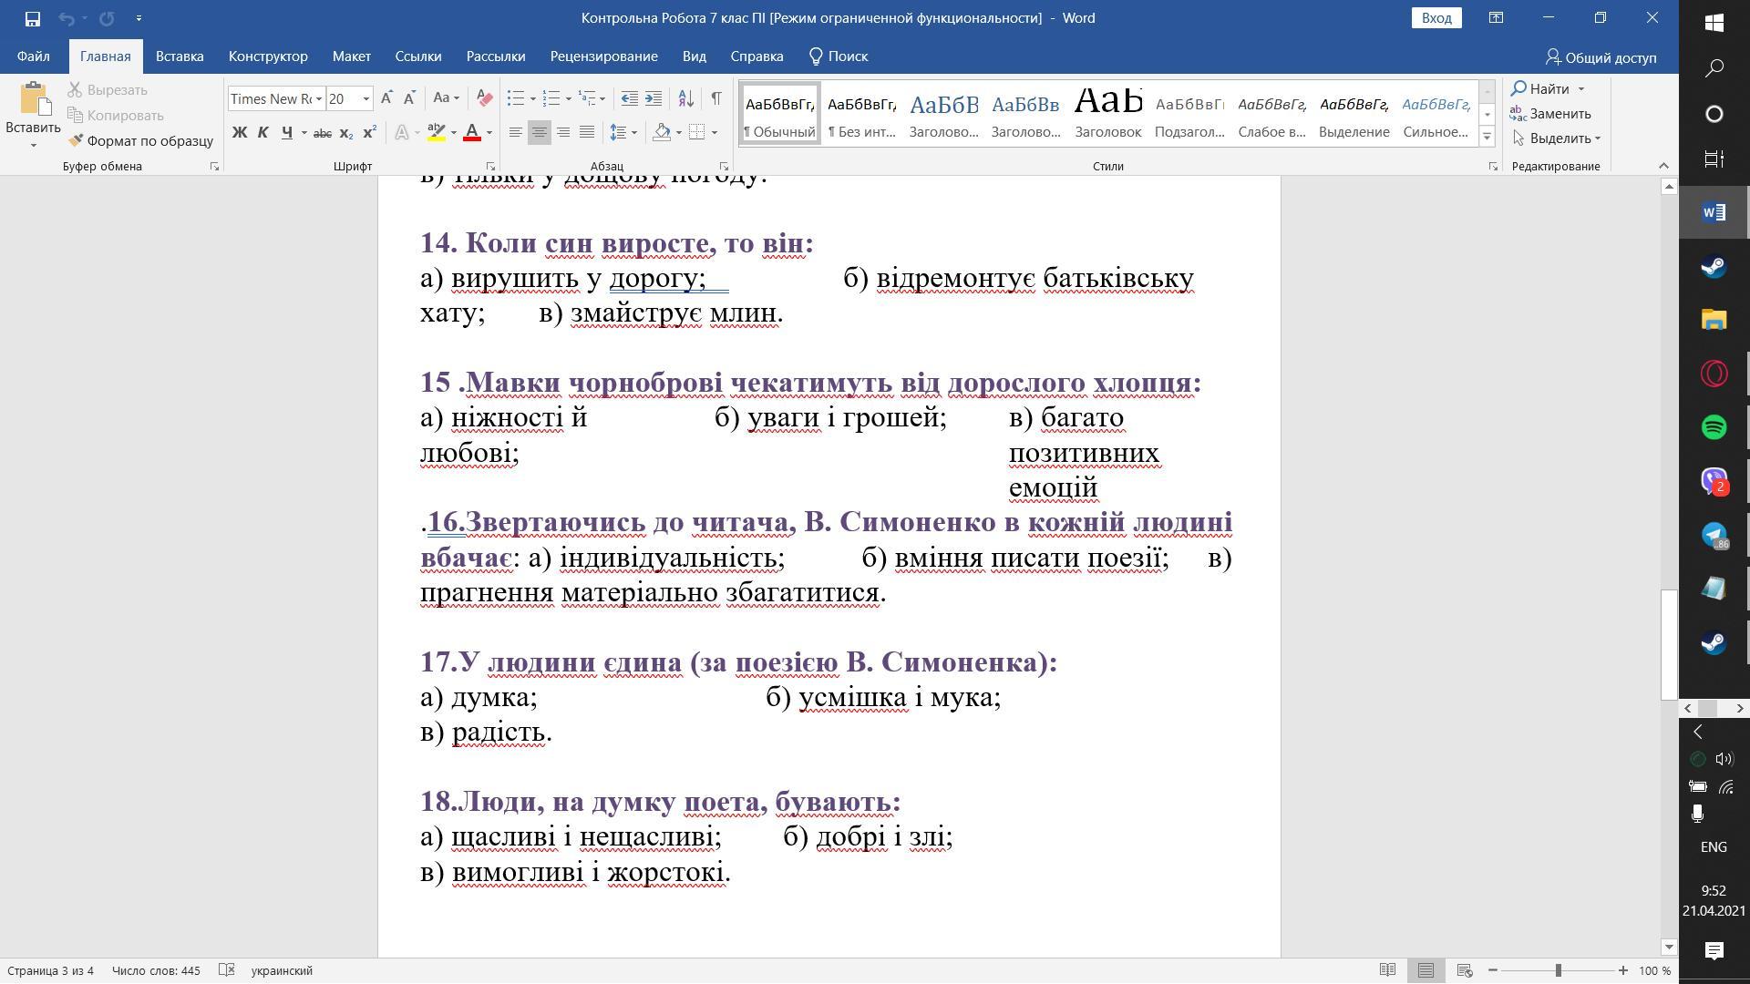The image size is (1750, 984).
Task: Switch to the Вставка tab
Action: click(x=179, y=56)
